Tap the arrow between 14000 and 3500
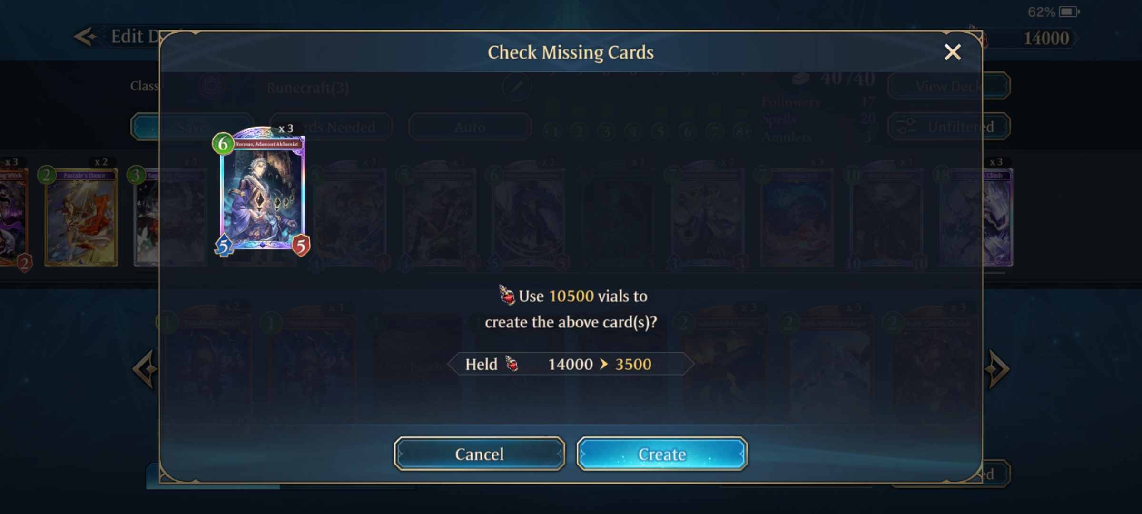This screenshot has width=1142, height=514. (604, 365)
